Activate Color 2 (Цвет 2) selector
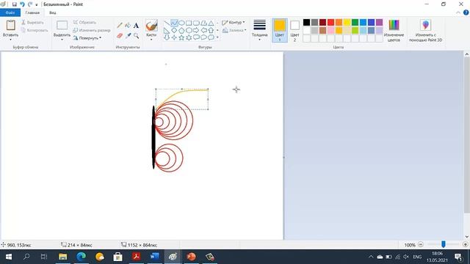The image size is (470, 264). coord(294,30)
